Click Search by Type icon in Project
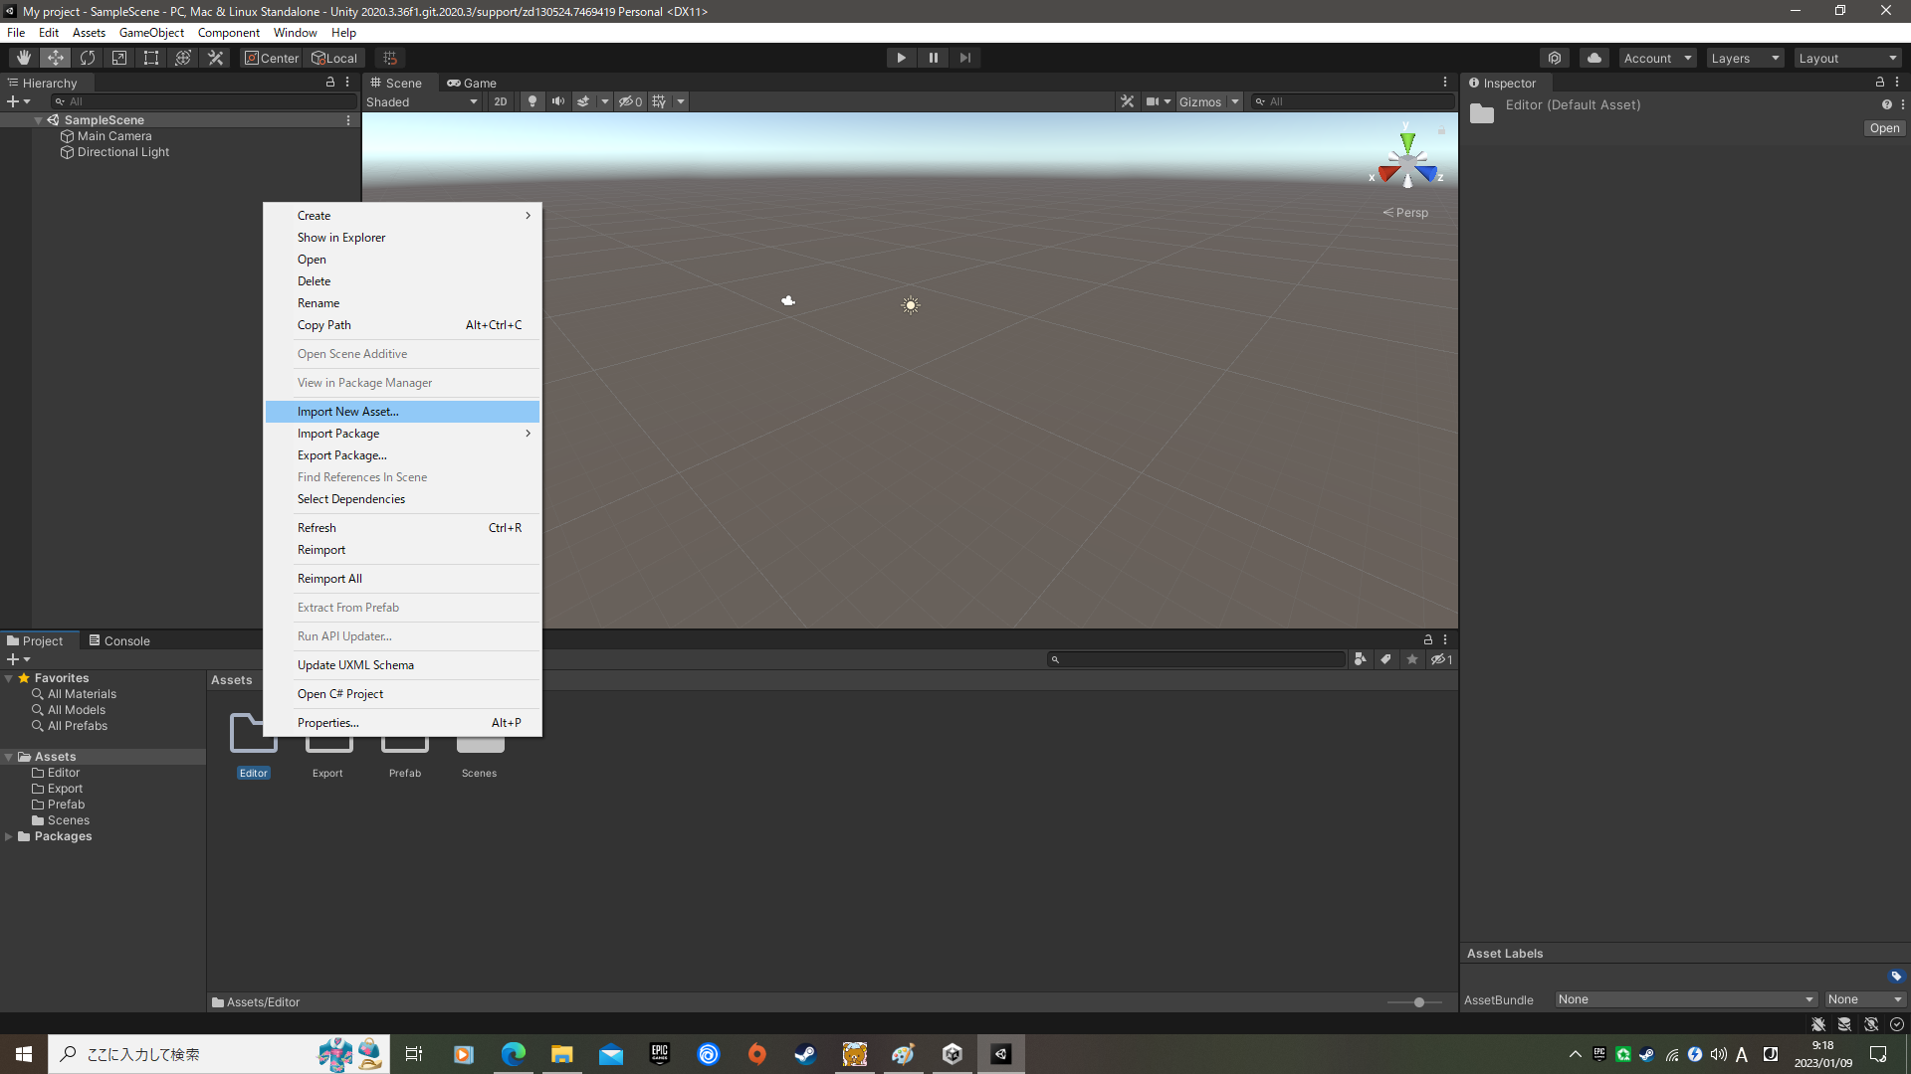Screen dimensions: 1911x1074 (1360, 659)
